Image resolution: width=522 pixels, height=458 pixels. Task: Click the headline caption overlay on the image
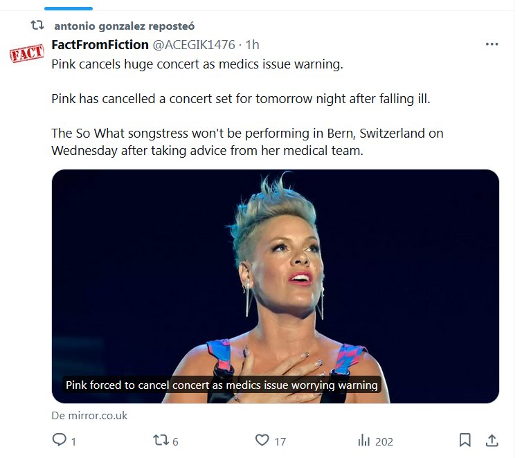222,385
